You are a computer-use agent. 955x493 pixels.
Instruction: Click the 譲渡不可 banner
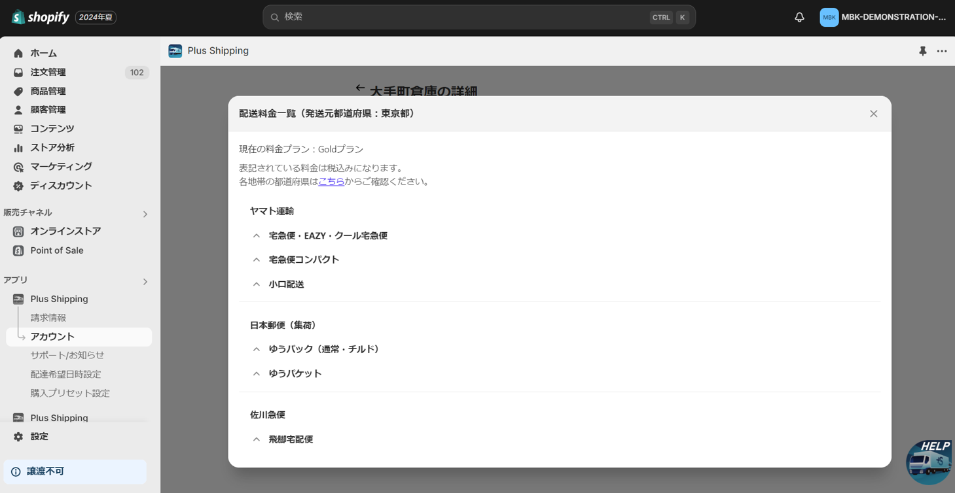click(x=75, y=471)
